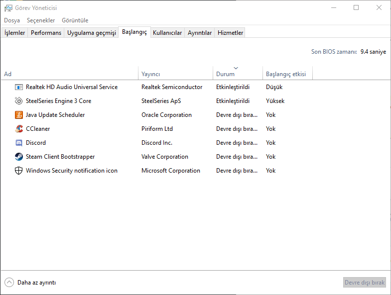Open the Görüntüle menu
The image size is (391, 295).
pyautogui.click(x=75, y=20)
